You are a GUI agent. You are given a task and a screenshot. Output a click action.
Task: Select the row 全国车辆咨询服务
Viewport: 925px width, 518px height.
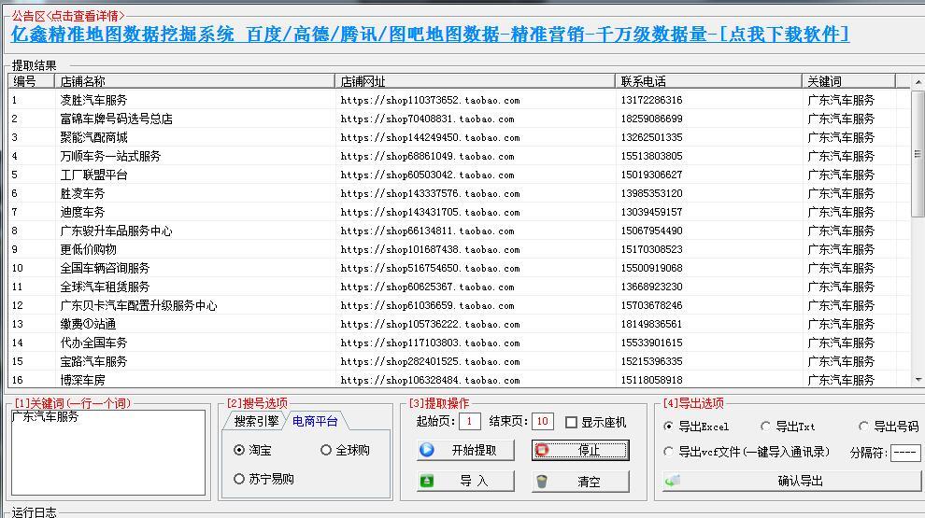pyautogui.click(x=460, y=268)
